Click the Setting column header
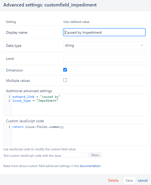The width and height of the screenshot is (151, 185). click(x=11, y=22)
